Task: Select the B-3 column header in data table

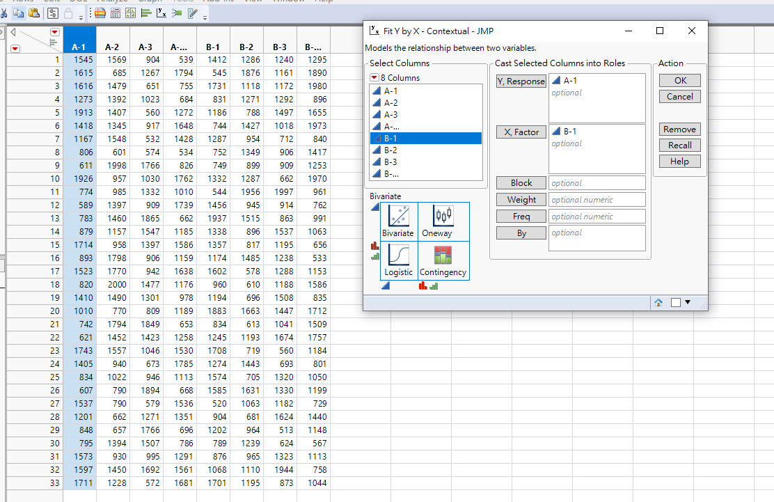Action: tap(280, 47)
